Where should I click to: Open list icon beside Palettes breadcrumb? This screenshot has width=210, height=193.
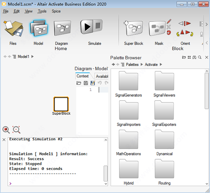point(123,65)
